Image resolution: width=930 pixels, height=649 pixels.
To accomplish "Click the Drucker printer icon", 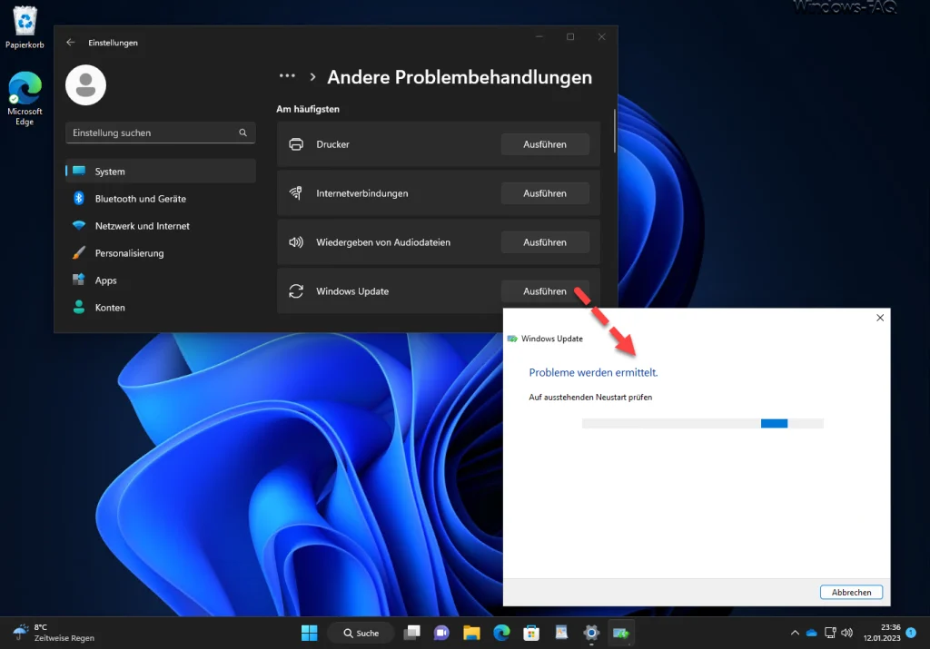I will pos(296,144).
